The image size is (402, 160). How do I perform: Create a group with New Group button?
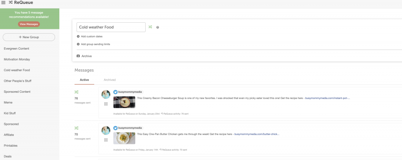coord(29,37)
